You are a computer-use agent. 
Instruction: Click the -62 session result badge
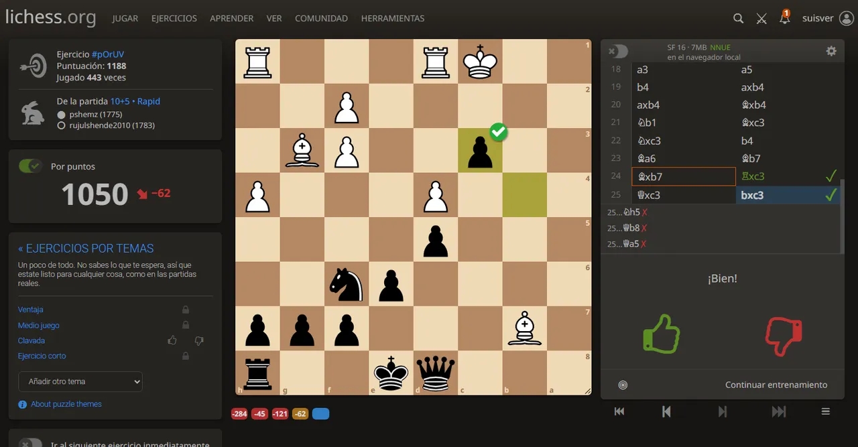pyautogui.click(x=300, y=414)
